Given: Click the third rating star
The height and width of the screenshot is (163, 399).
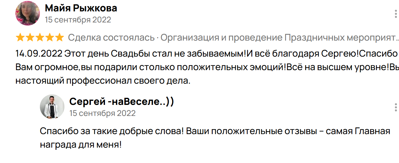Looking at the screenshot, I should (x=40, y=38).
